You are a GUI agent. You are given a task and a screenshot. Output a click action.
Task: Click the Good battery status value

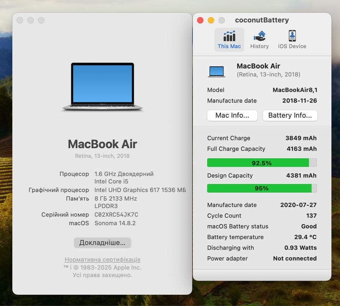[x=309, y=226]
